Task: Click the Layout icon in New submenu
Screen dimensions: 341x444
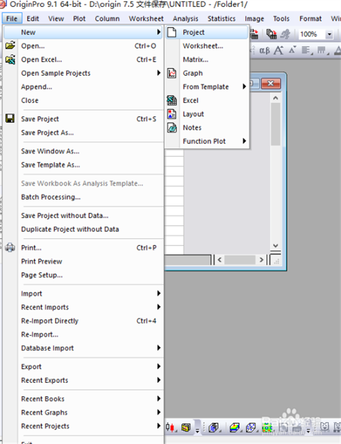Action: coord(172,114)
